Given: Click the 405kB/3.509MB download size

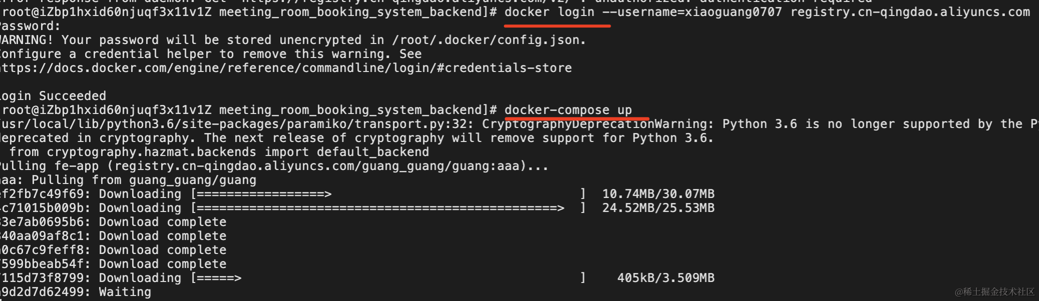Looking at the screenshot, I should [x=666, y=278].
